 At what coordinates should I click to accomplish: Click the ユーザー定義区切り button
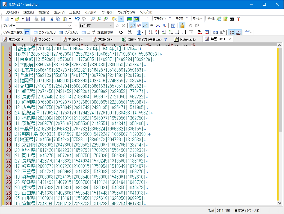click(98, 32)
